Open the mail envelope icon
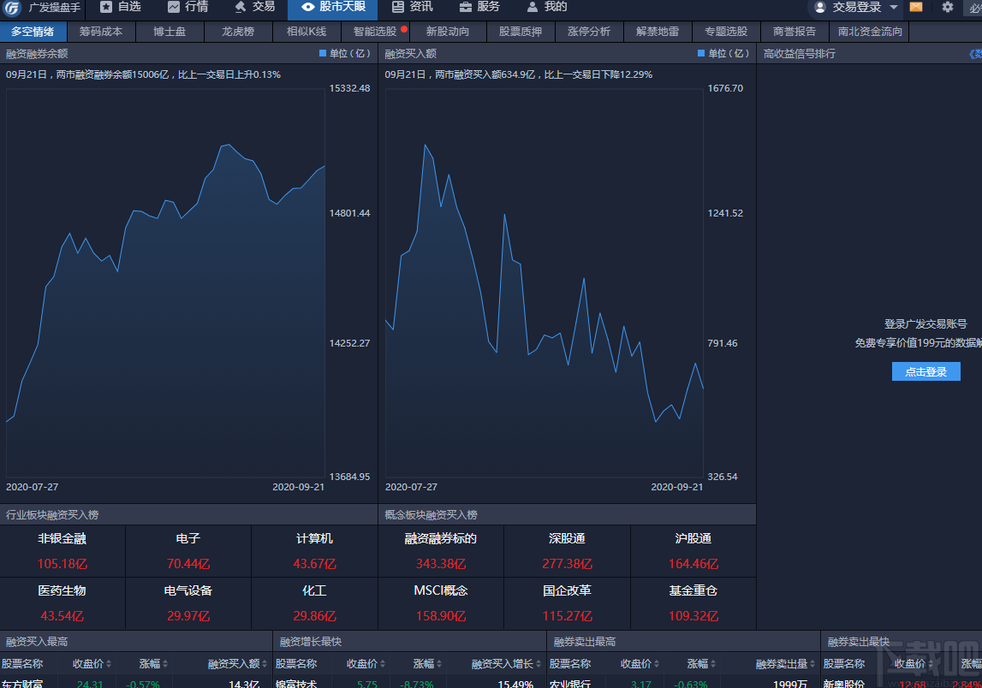 [x=915, y=7]
